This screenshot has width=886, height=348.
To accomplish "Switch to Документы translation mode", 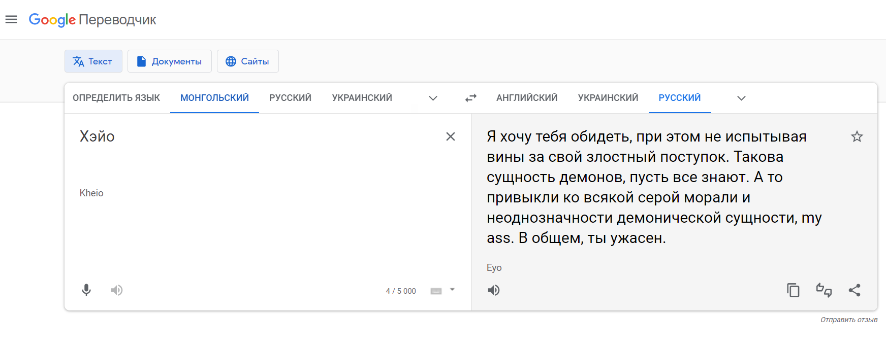I will tap(170, 61).
